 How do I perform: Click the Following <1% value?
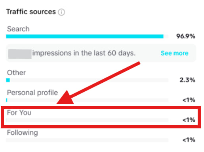(x=189, y=140)
